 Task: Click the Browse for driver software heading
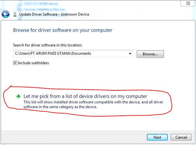(x=62, y=30)
